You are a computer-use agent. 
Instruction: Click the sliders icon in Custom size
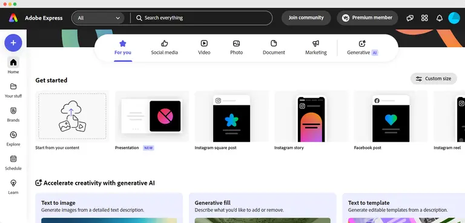pos(419,79)
